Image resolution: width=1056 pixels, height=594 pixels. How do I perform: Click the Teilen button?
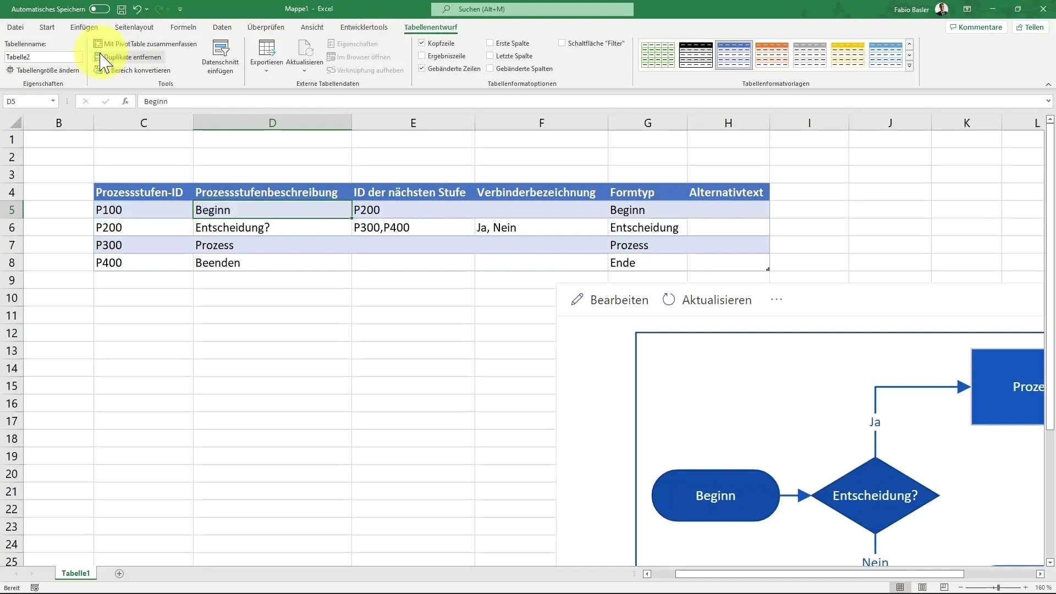1030,27
